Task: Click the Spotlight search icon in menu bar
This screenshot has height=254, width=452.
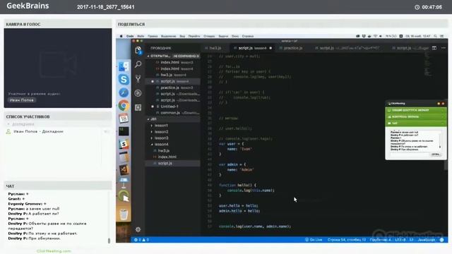Action: click(435, 36)
